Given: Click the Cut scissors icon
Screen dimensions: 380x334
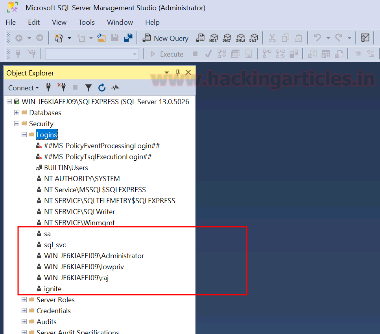Looking at the screenshot, I should (x=272, y=38).
